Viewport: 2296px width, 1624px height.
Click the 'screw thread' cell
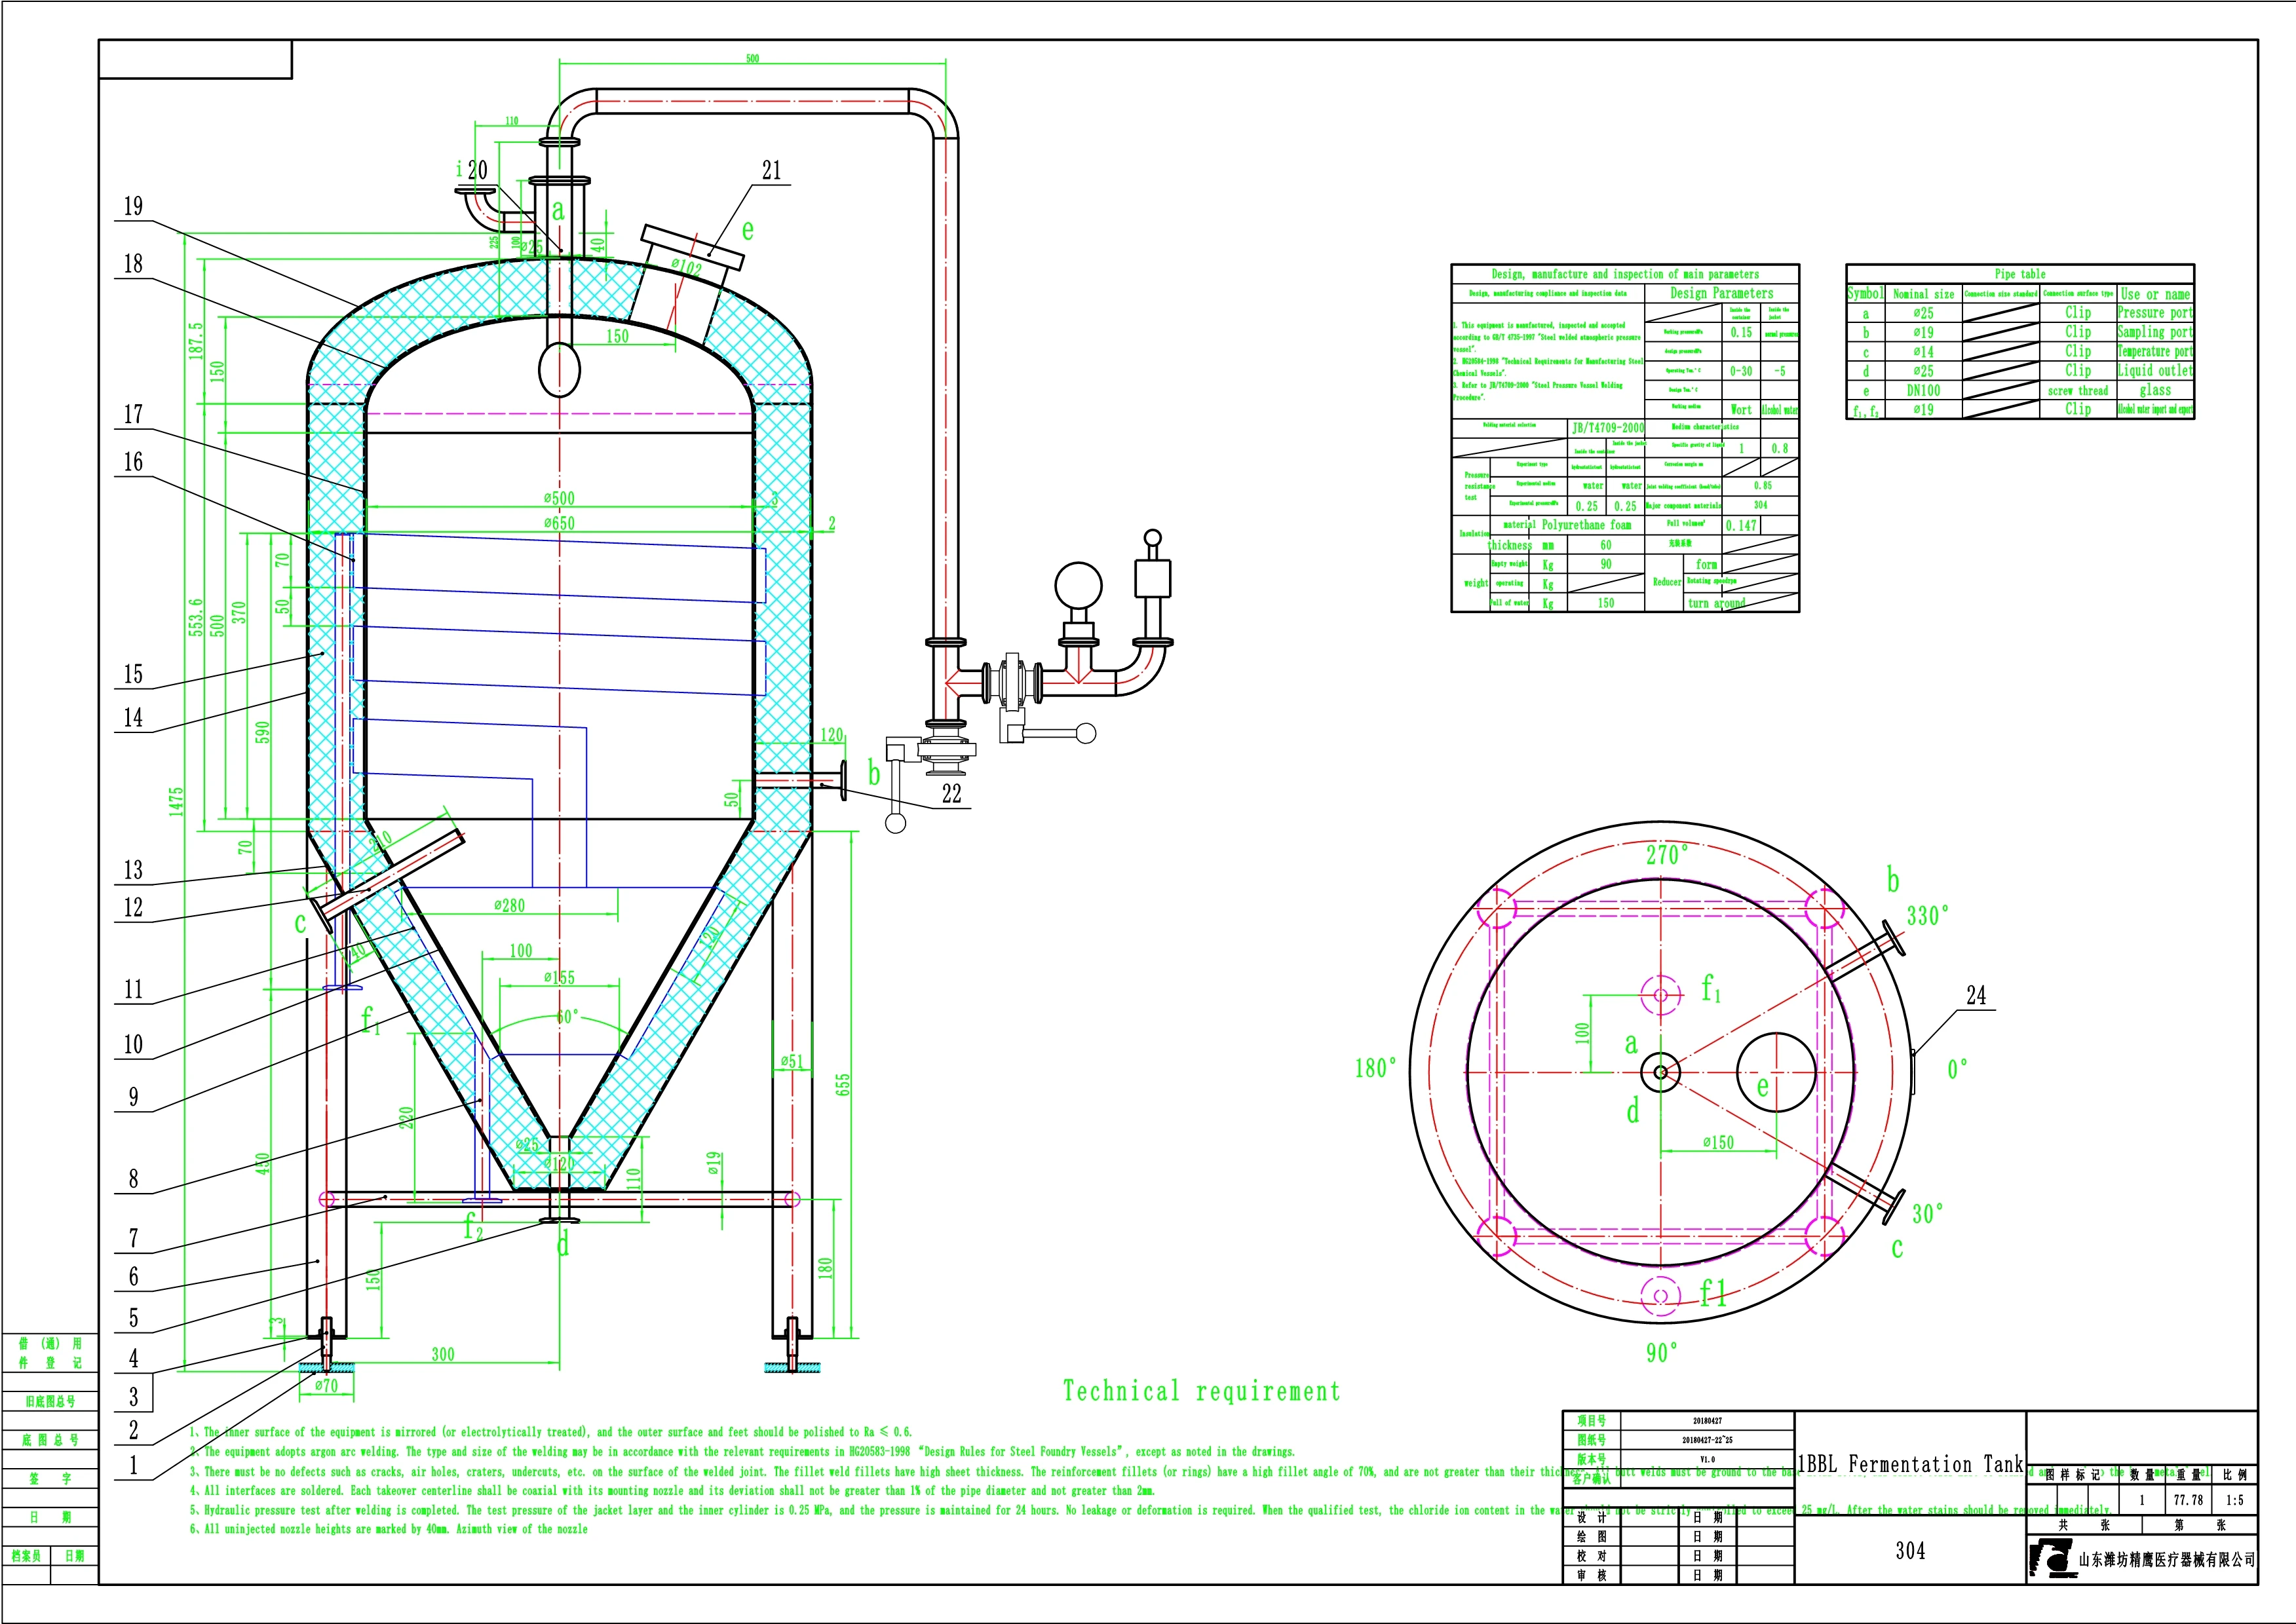(x=2078, y=390)
